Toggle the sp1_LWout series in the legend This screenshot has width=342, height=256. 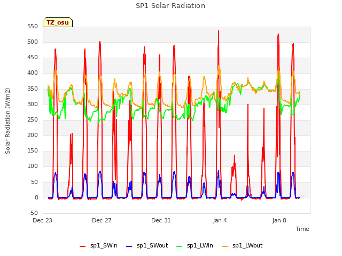242,245
